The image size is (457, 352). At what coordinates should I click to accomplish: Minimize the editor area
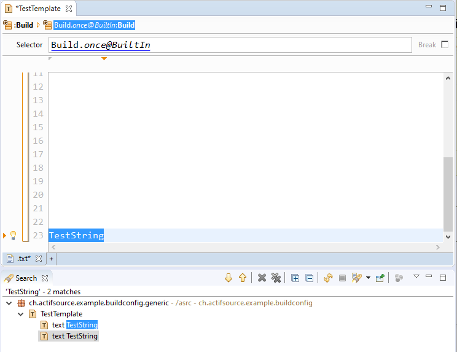pyautogui.click(x=429, y=6)
